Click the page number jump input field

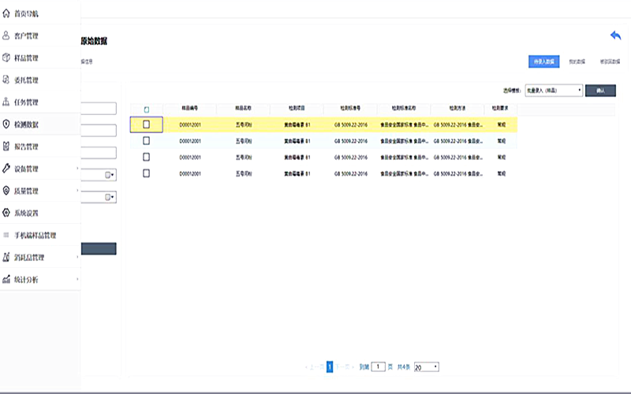379,367
